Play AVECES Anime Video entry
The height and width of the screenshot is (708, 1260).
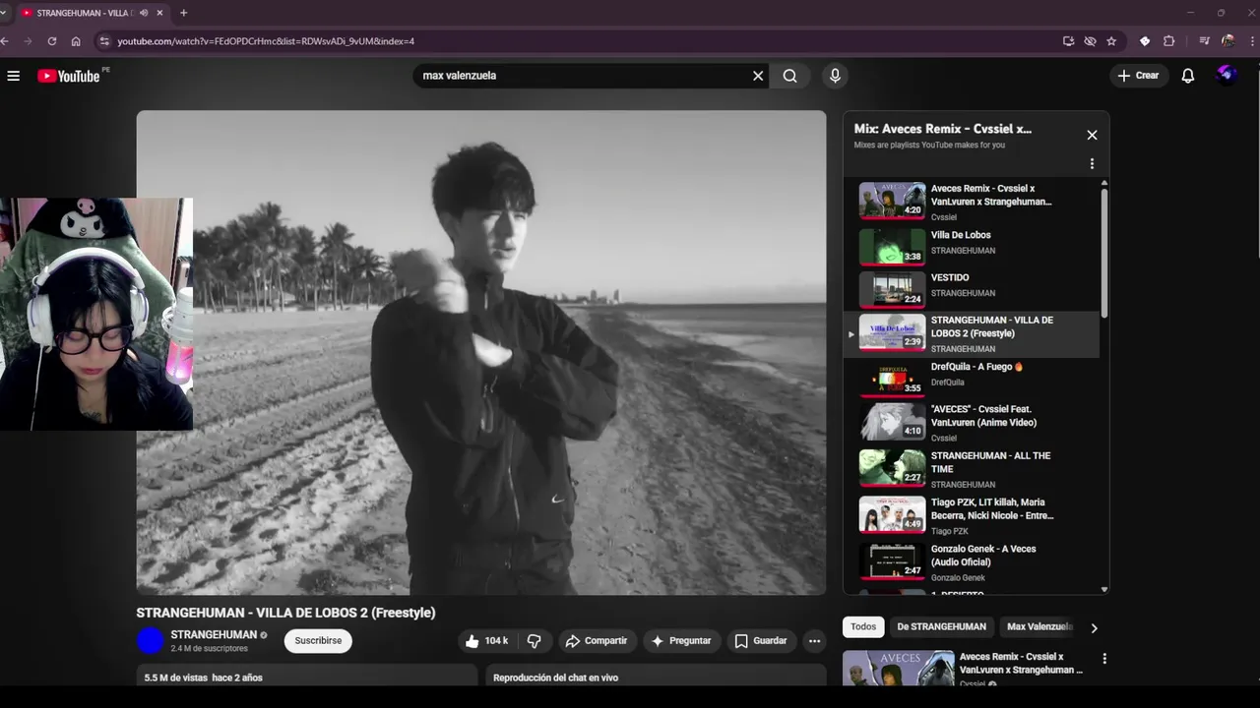click(x=972, y=422)
